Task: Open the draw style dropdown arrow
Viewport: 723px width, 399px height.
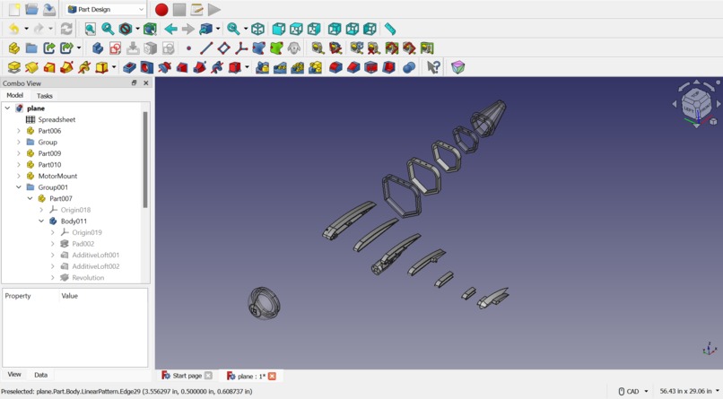Action: click(x=137, y=29)
